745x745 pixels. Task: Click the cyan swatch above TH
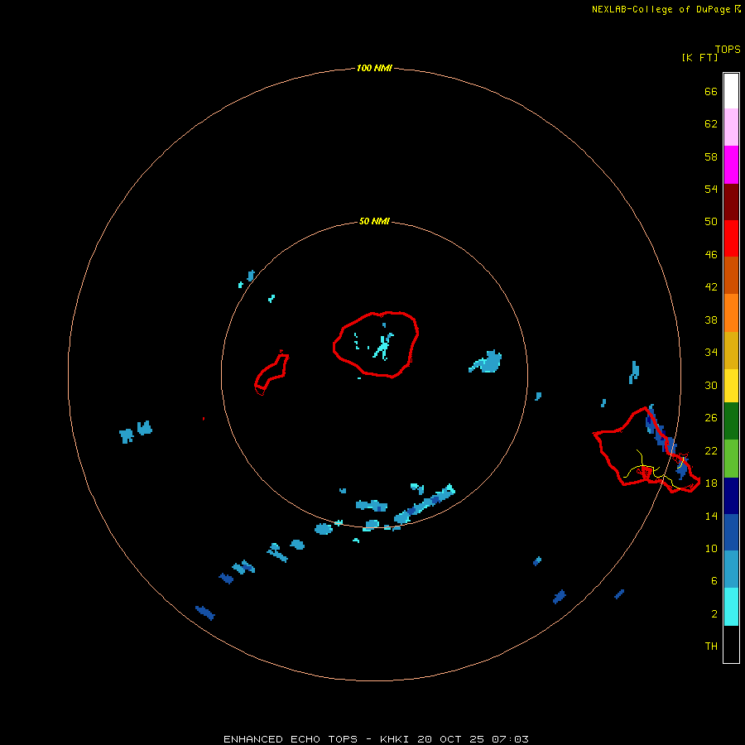point(731,607)
